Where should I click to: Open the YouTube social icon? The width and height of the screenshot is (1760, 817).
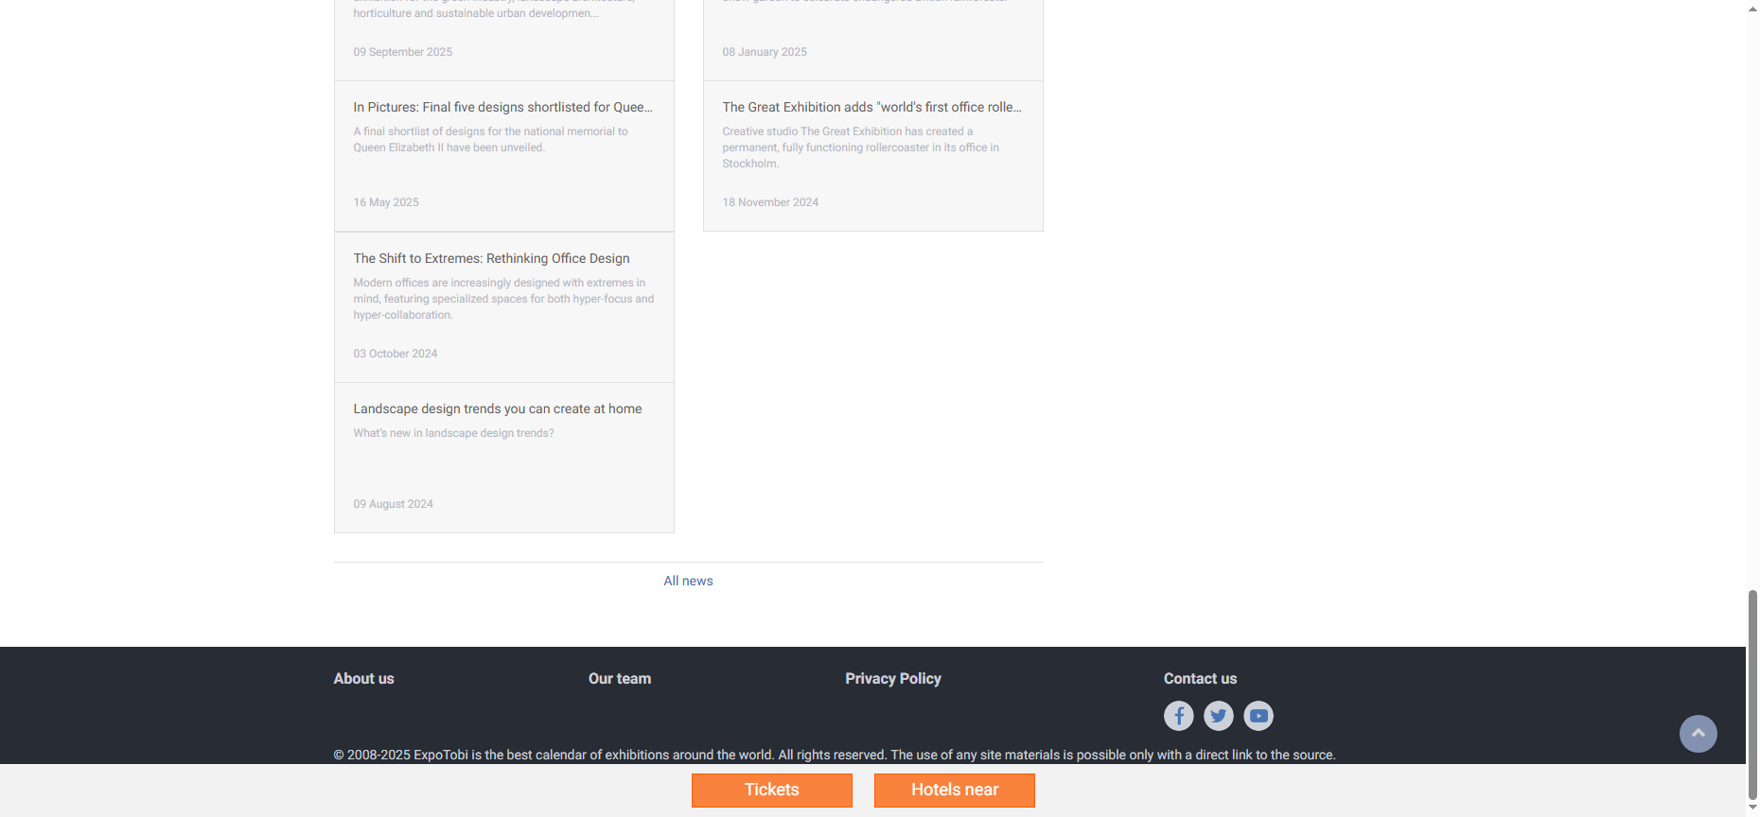click(1258, 716)
